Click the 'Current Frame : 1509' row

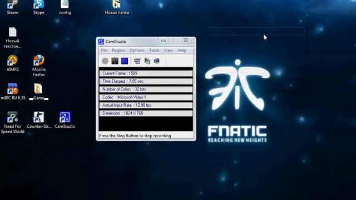click(x=146, y=73)
